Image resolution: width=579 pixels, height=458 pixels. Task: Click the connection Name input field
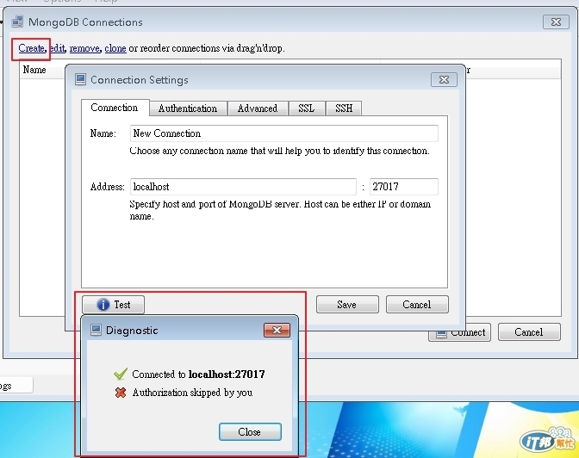tap(284, 133)
